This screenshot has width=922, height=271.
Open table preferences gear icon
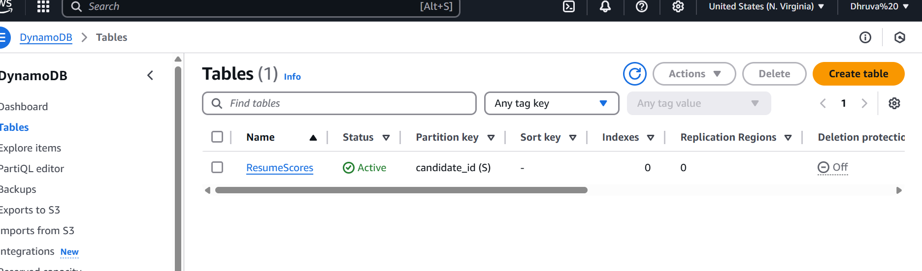point(894,103)
